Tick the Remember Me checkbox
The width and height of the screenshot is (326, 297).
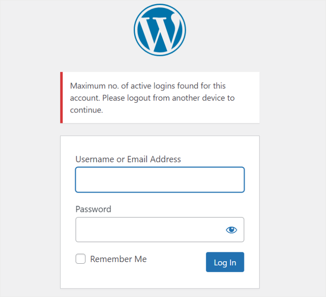point(81,259)
